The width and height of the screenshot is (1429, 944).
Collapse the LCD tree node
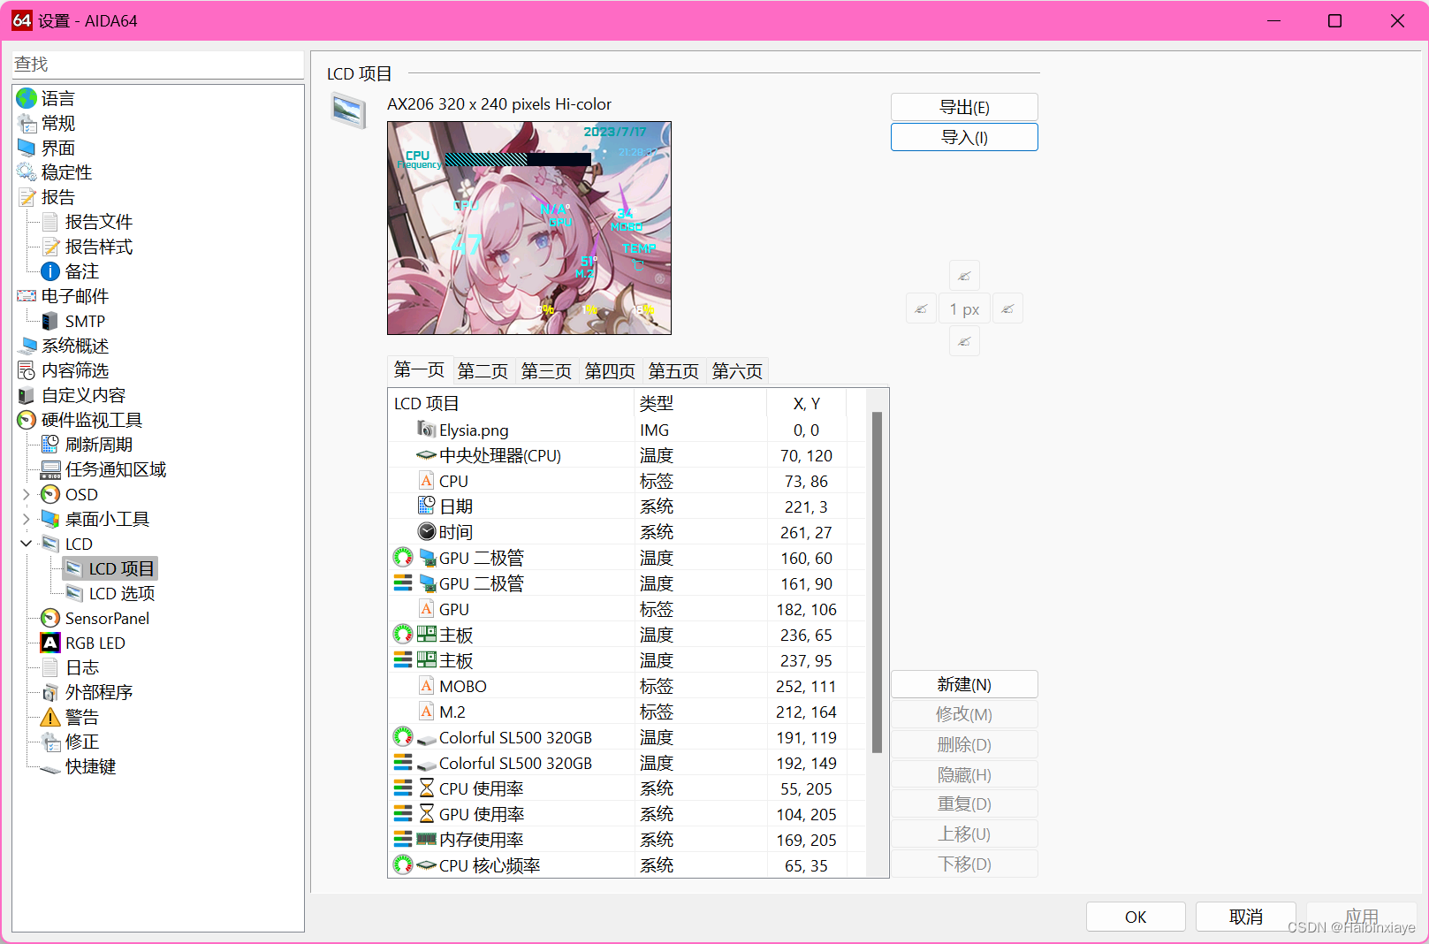point(27,544)
